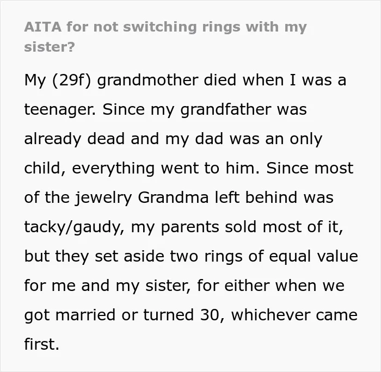The image size is (381, 372).
Task: Click the final word "first."
Action: click(42, 344)
